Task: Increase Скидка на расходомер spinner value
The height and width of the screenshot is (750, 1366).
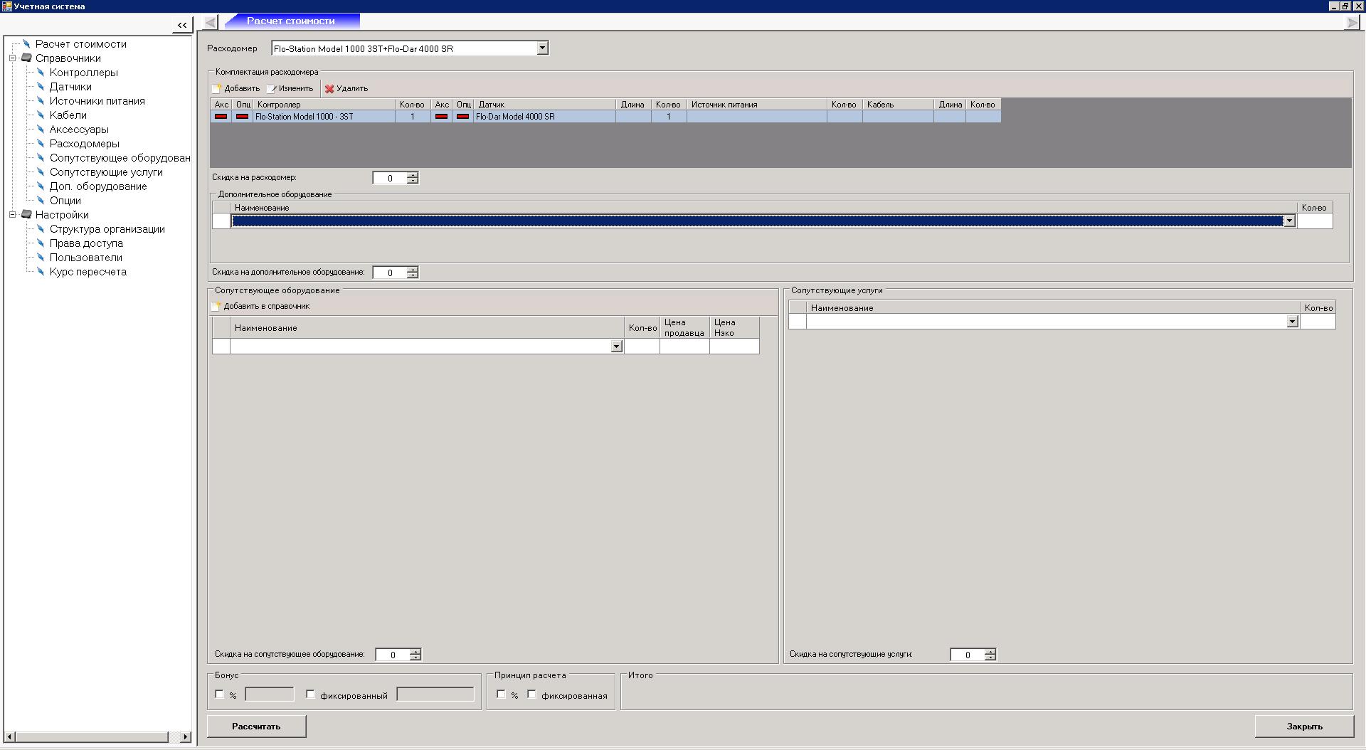Action: [413, 175]
